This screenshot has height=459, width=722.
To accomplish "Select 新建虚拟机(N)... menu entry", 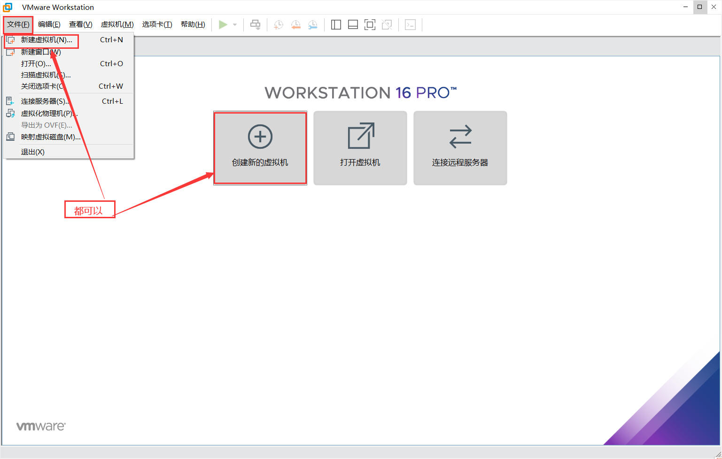I will coord(69,40).
